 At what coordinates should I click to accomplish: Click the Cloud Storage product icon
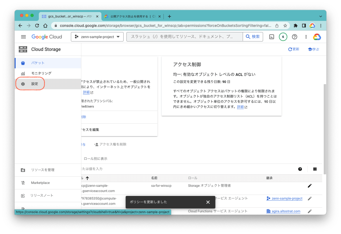click(23, 49)
